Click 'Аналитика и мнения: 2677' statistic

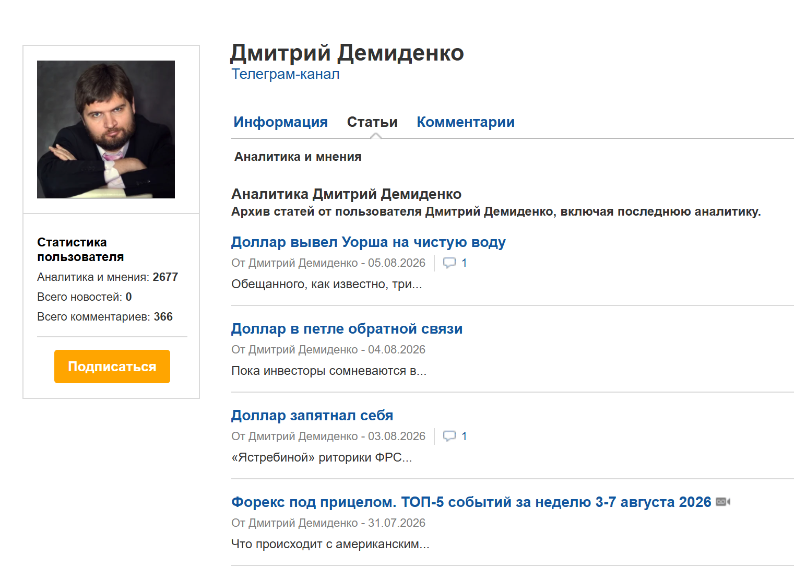tap(108, 277)
